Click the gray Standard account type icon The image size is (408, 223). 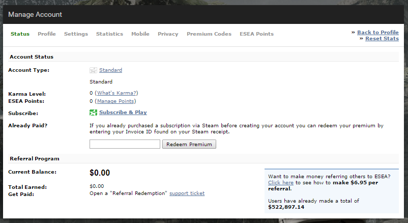[x=93, y=70]
